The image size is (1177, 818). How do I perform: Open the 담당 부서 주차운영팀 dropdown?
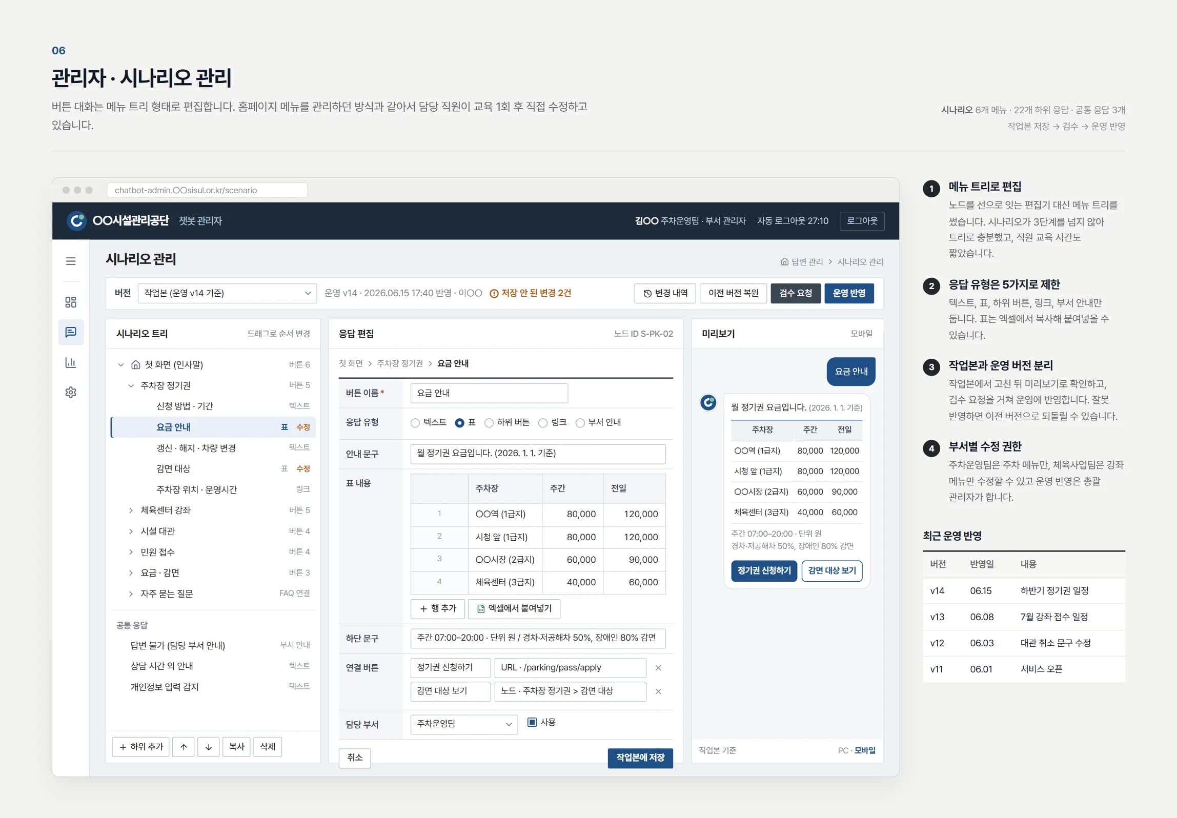[x=464, y=724]
